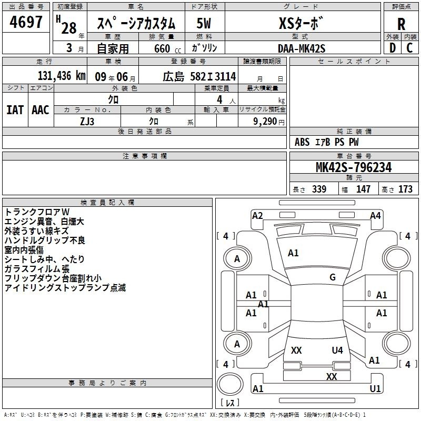
Task: Click the XX mark on rear bumper
Action: pyautogui.click(x=332, y=377)
